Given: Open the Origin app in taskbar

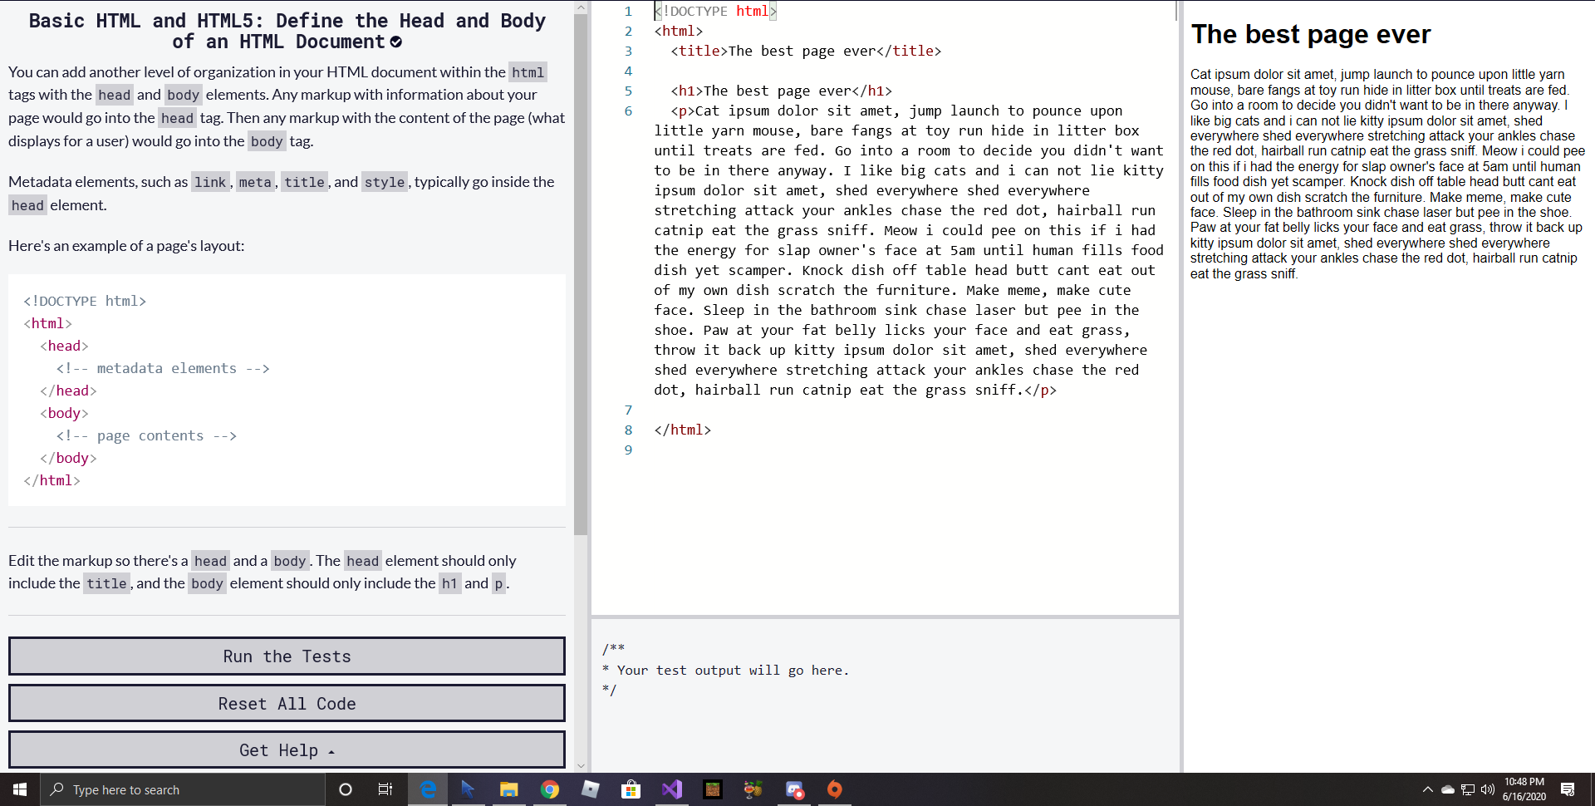Looking at the screenshot, I should [835, 789].
